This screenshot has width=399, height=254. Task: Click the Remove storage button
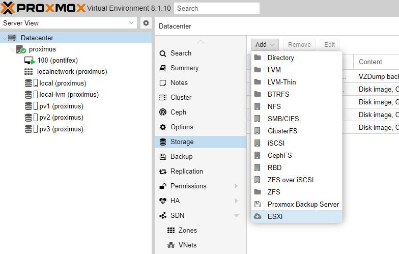point(299,45)
